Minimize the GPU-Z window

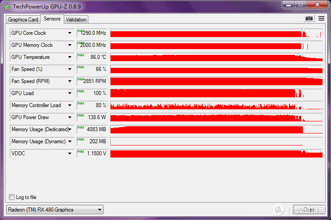tap(288, 5)
